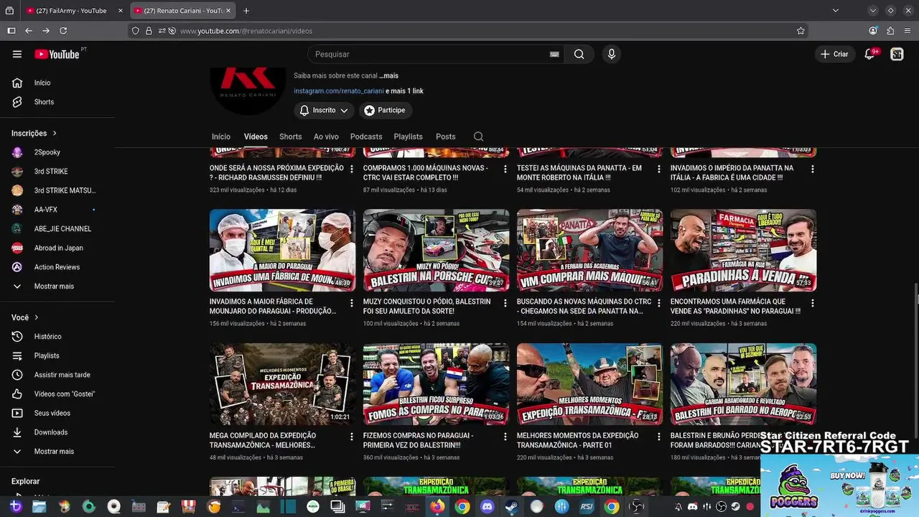Expand channel description with ...mais

(x=388, y=75)
